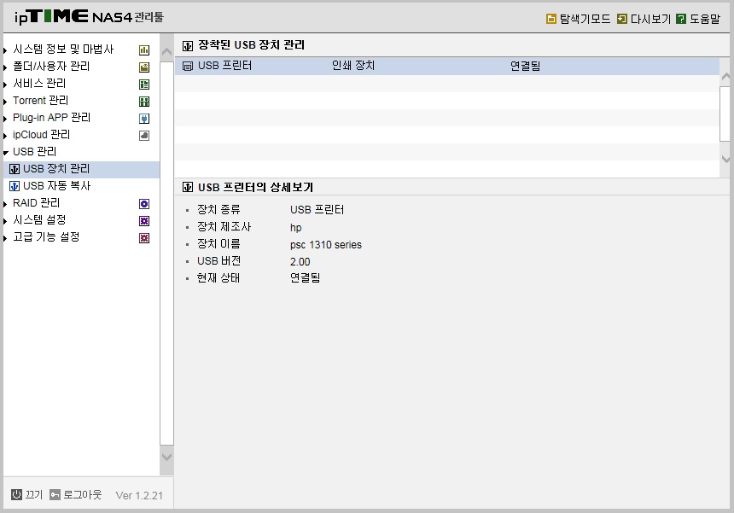This screenshot has height=513, width=734.
Task: Click device list scrollbar down arrow
Action: pyautogui.click(x=726, y=159)
